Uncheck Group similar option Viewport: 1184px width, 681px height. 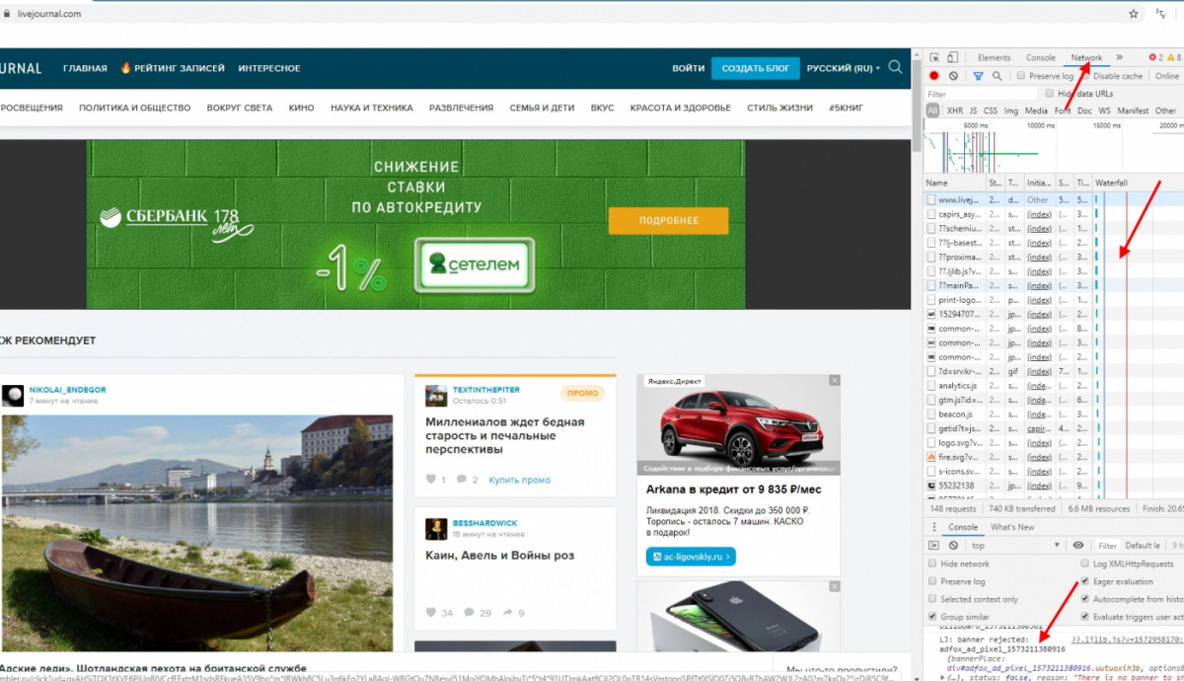coord(932,617)
